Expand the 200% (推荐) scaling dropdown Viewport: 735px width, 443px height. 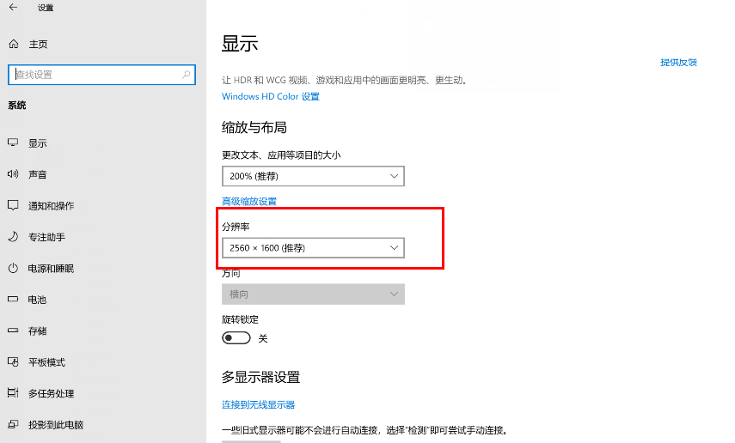pos(313,176)
